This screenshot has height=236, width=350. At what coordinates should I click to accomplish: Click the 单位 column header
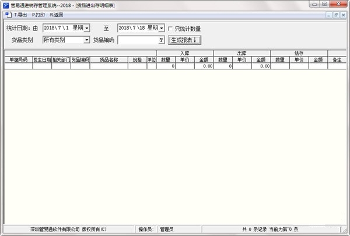[152, 60]
